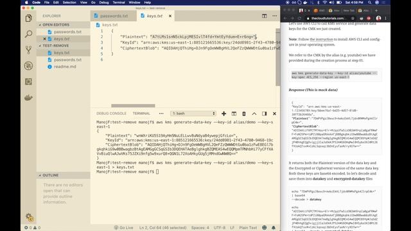Click the date and time in menu bar

tap(354, 3)
